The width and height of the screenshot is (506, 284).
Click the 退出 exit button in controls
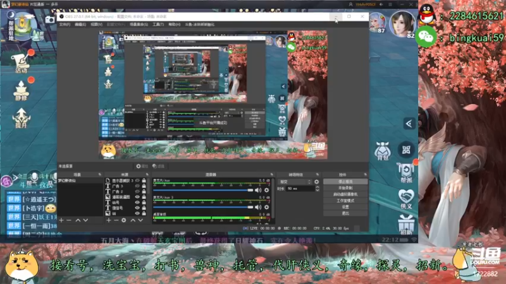pyautogui.click(x=345, y=213)
